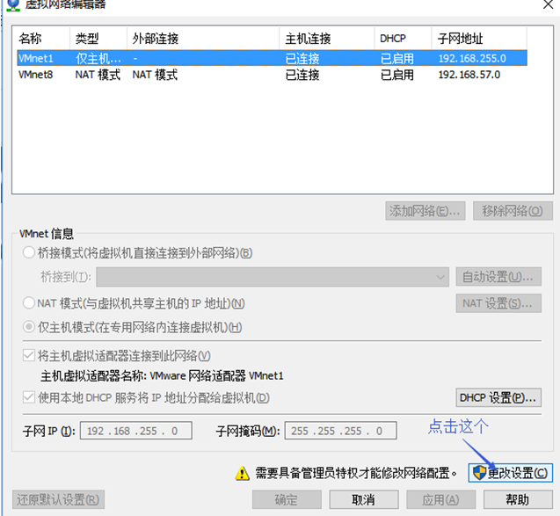Click the 取消 button
This screenshot has width=560, height=516.
pyautogui.click(x=364, y=499)
